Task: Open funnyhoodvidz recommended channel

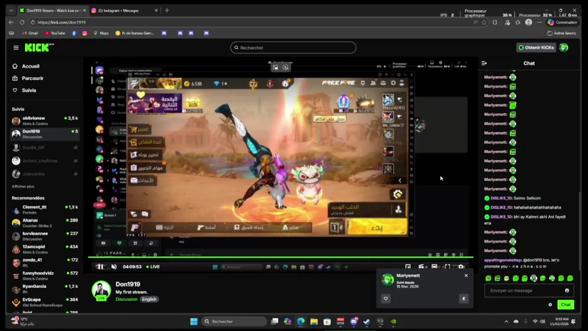Action: point(45,275)
